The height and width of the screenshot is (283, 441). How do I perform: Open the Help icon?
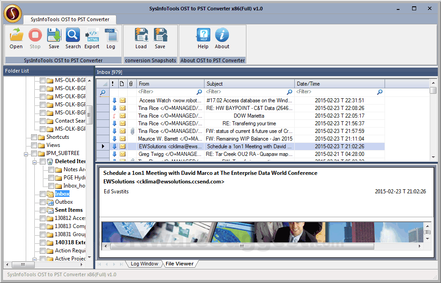[x=203, y=36]
